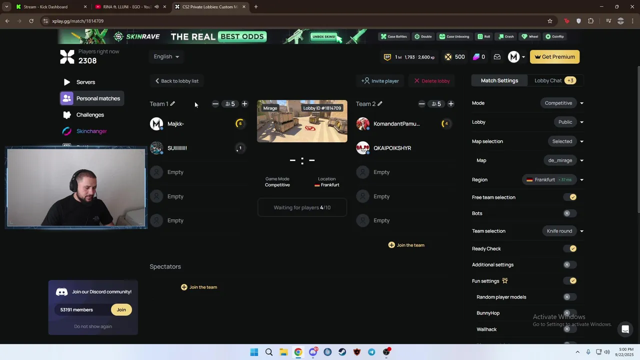Switch to the Match Settings tab
This screenshot has width=640, height=360.
[x=499, y=80]
